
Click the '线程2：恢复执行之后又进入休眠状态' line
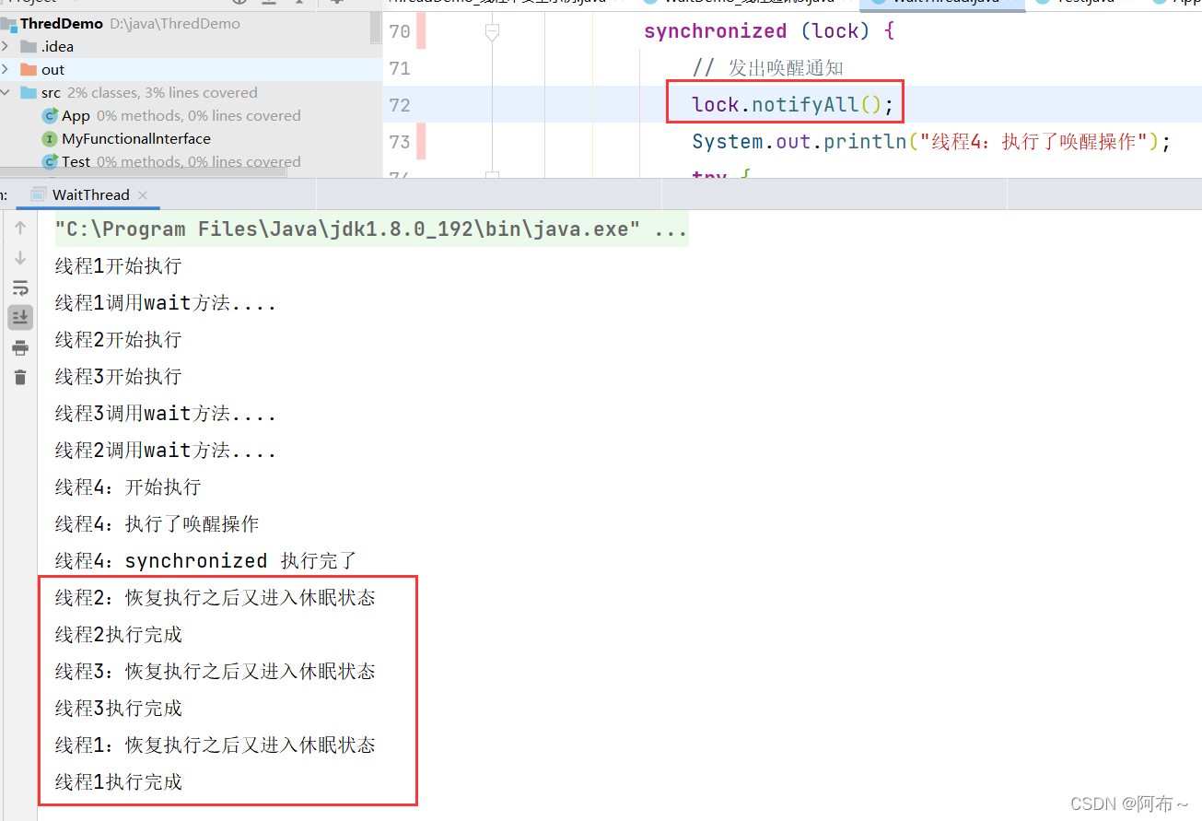(216, 598)
